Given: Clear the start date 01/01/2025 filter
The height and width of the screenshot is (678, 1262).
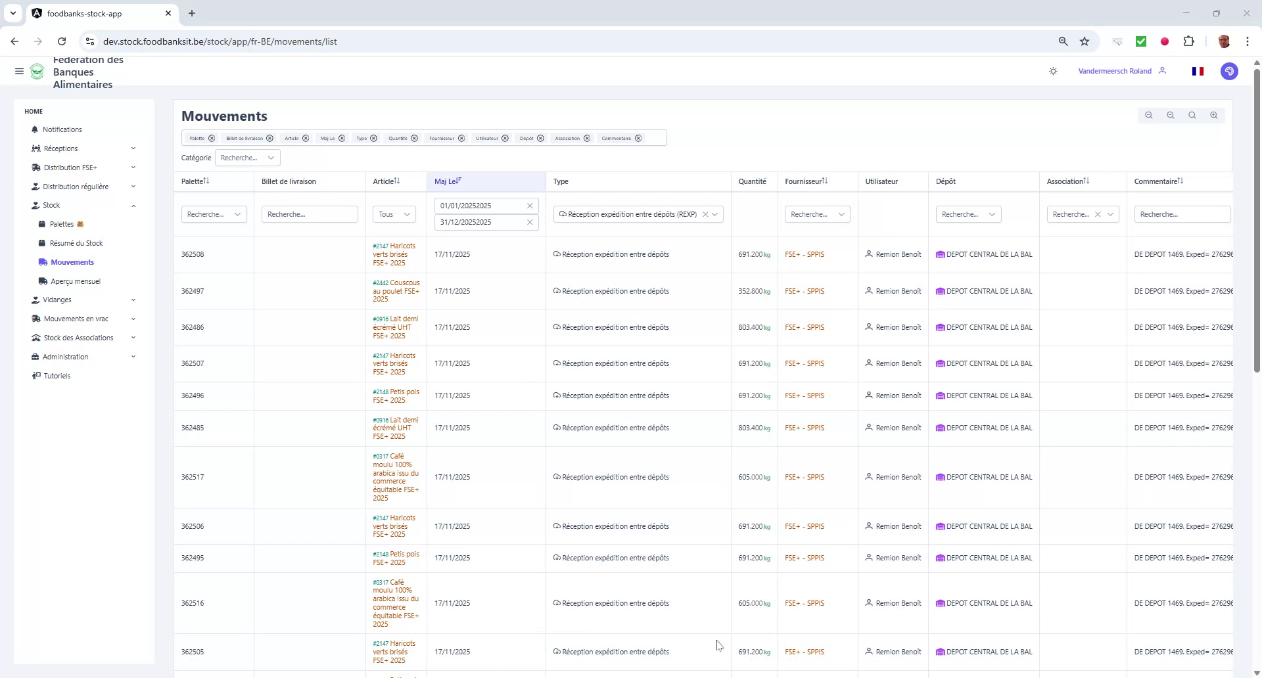Looking at the screenshot, I should click(x=530, y=206).
